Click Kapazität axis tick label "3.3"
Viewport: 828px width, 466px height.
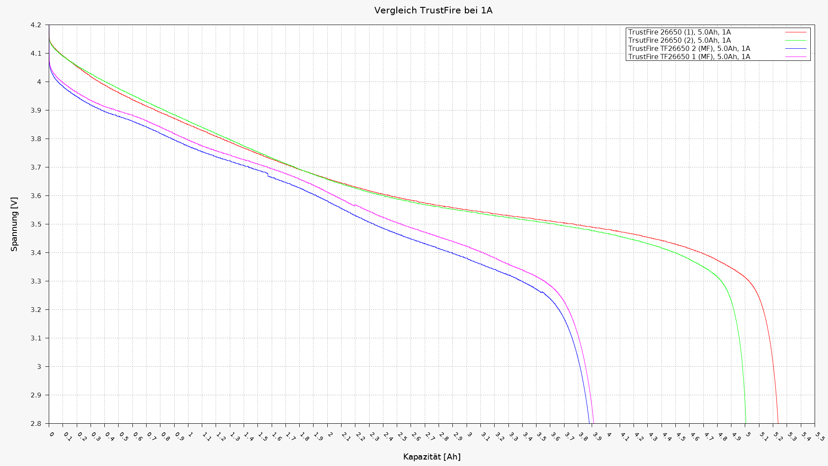click(513, 437)
